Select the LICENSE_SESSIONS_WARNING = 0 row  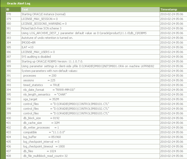click(x=44, y=24)
